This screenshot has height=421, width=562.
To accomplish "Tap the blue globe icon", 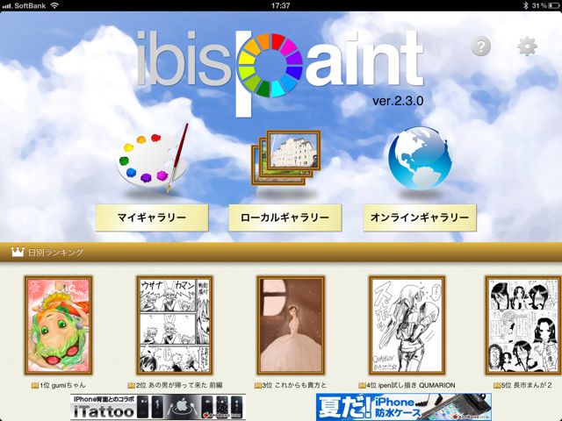I will click(420, 158).
